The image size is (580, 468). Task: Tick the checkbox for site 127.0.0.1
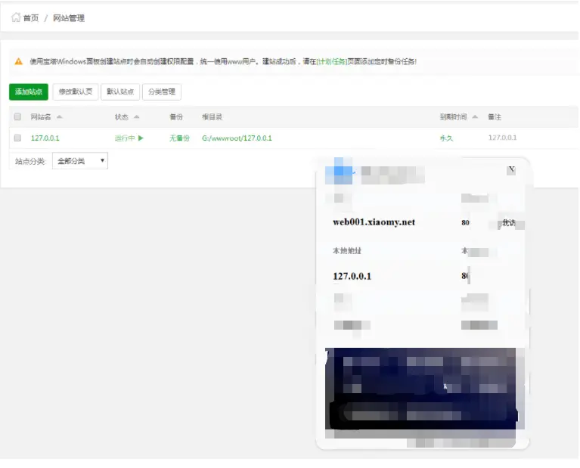17,138
